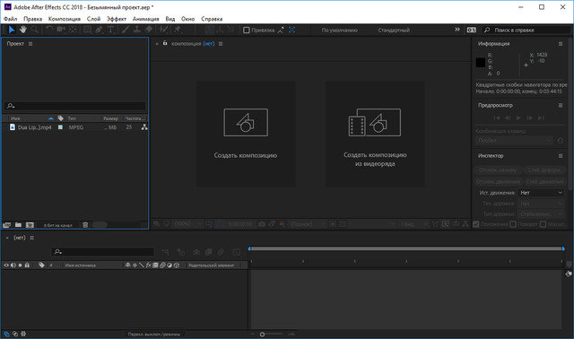Screen dimensions: 574x339
Task: Click the timeline zoom slider handle
Action: click(262, 335)
